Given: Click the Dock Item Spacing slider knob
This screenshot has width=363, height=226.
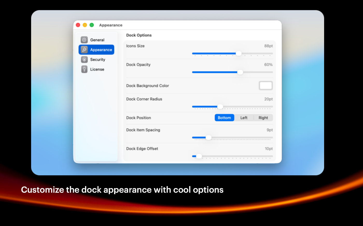Looking at the screenshot, I should [x=208, y=137].
